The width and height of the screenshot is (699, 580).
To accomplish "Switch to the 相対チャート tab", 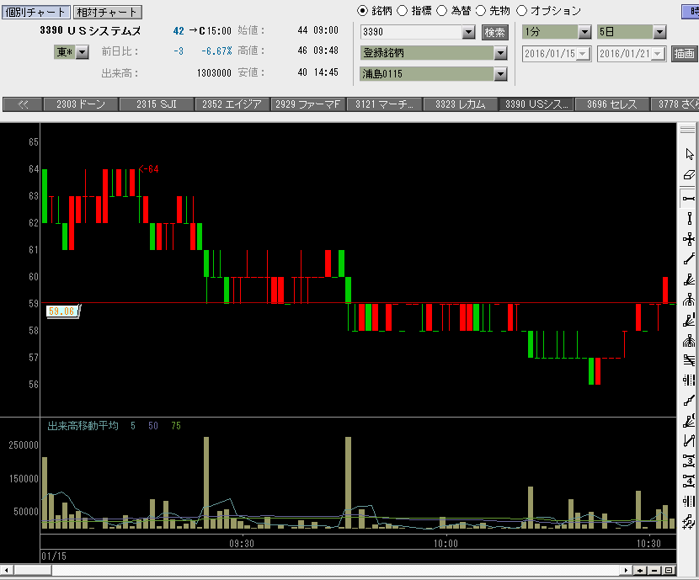I will [x=107, y=12].
